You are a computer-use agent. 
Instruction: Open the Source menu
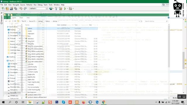[x=23, y=5]
